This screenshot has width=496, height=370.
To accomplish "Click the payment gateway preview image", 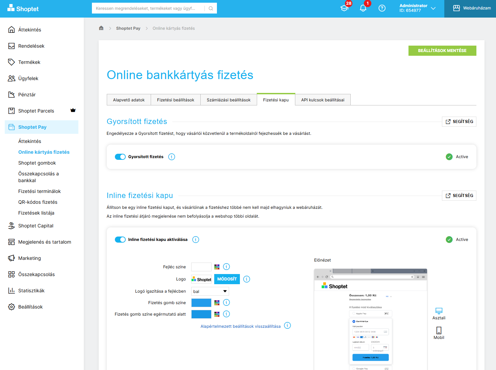I will pyautogui.click(x=371, y=319).
